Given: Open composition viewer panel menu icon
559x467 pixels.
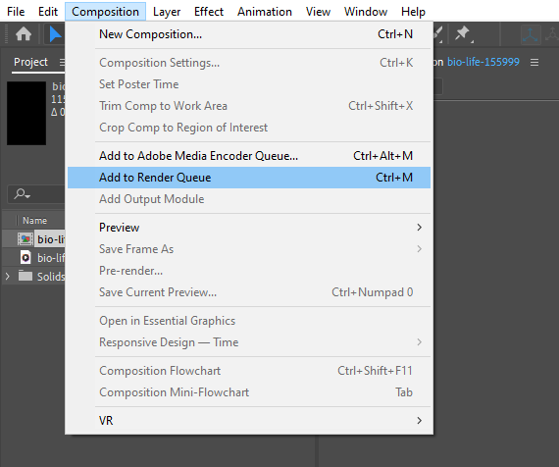Looking at the screenshot, I should pyautogui.click(x=534, y=63).
